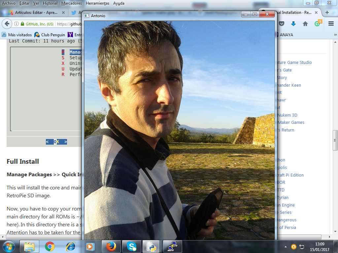
Task: Launch Google Chrome from the taskbar
Action: [x=50, y=246]
